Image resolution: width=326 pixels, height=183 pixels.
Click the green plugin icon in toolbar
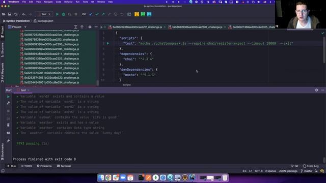tap(143, 14)
